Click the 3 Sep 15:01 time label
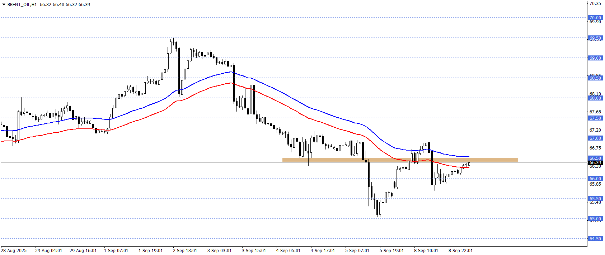 click(254, 251)
